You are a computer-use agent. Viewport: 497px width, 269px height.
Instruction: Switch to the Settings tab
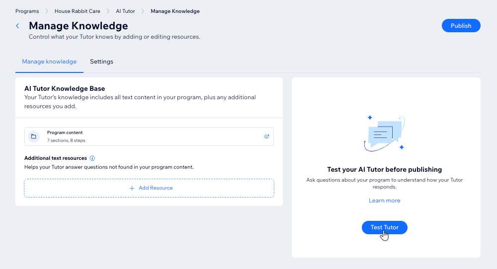pyautogui.click(x=101, y=62)
